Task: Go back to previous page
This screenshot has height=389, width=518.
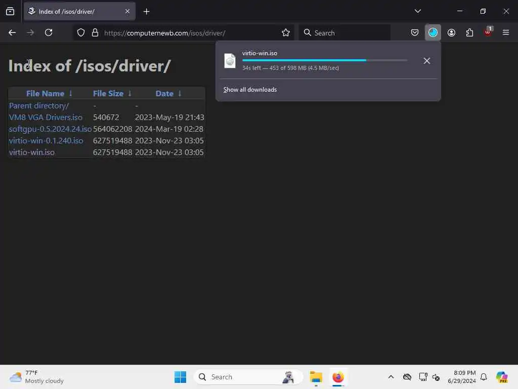Action: pyautogui.click(x=12, y=33)
